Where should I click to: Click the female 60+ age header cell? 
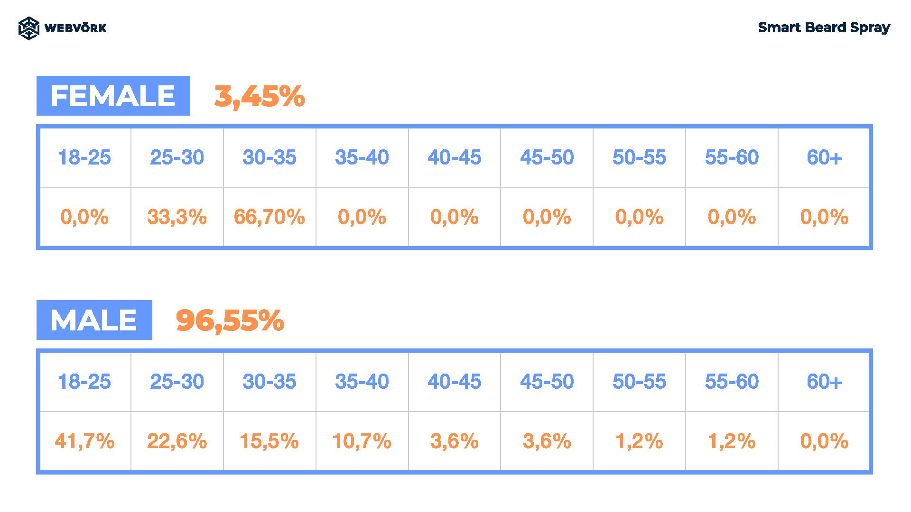point(824,157)
